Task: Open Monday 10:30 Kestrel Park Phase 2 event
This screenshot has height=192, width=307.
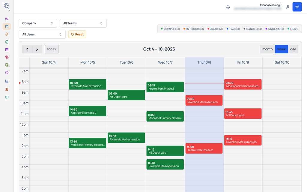Action: pos(87,111)
